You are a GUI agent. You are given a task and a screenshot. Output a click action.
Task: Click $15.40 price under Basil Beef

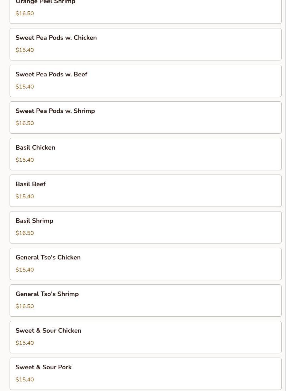(x=25, y=197)
